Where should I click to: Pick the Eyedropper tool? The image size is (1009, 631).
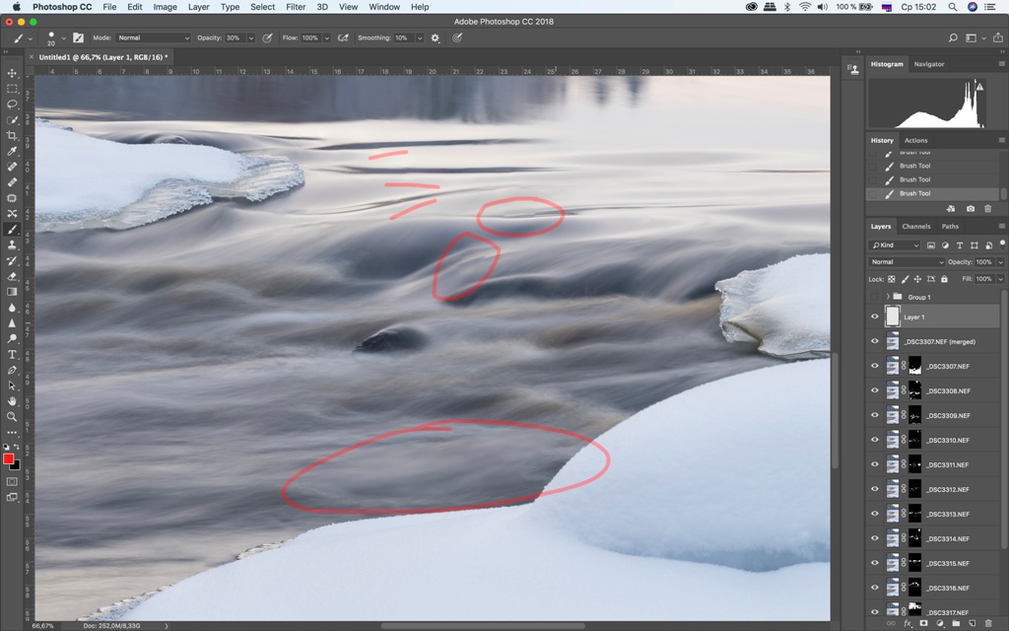coord(12,151)
